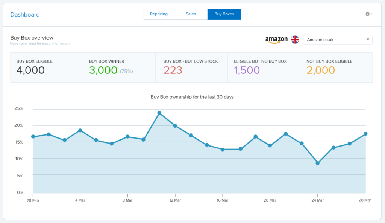385x223 pixels.
Task: Click the data point at 8 Mar
Action: [x=127, y=137]
